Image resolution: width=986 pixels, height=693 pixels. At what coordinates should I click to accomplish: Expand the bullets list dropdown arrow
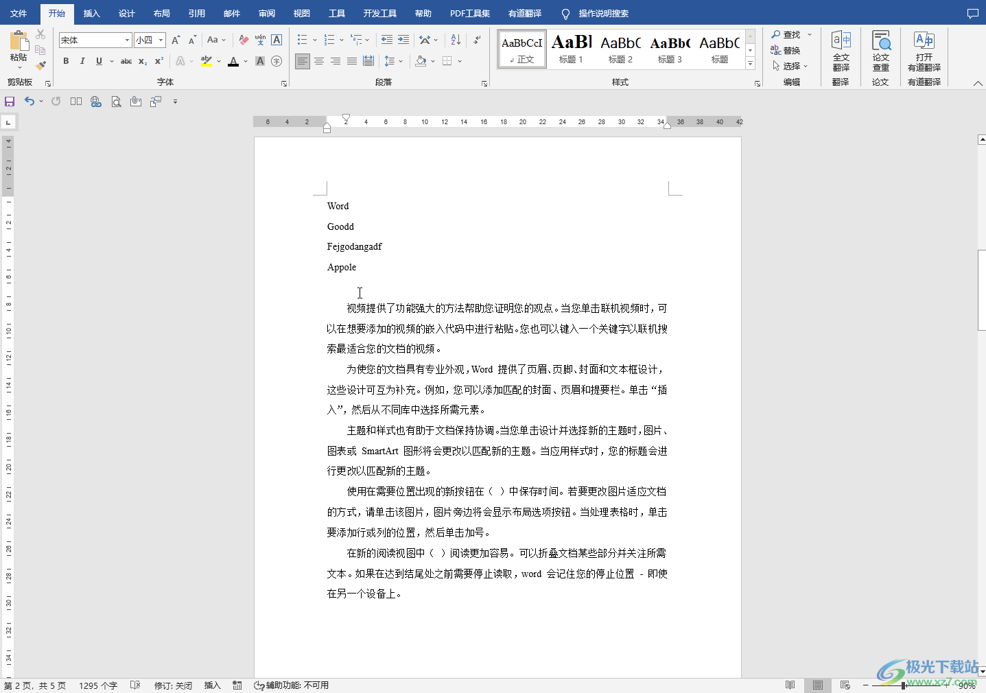[x=315, y=40]
